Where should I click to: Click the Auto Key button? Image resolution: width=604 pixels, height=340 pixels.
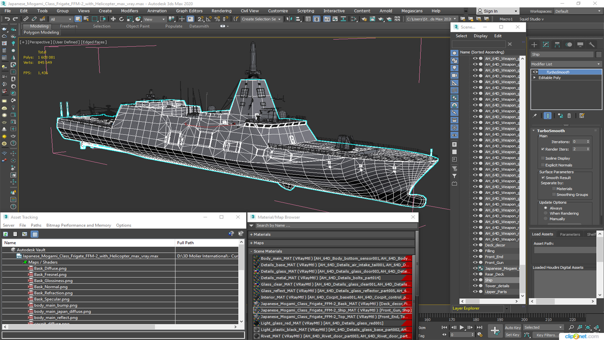512,327
